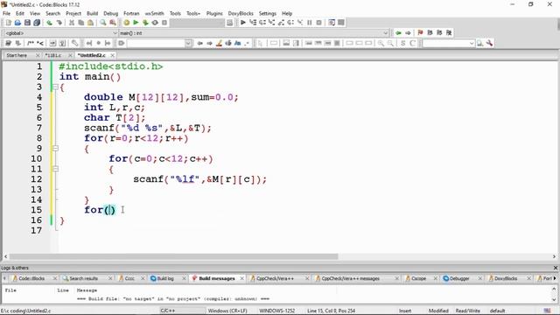Stop debugger icon
The width and height of the screenshot is (560, 315).
point(318,23)
